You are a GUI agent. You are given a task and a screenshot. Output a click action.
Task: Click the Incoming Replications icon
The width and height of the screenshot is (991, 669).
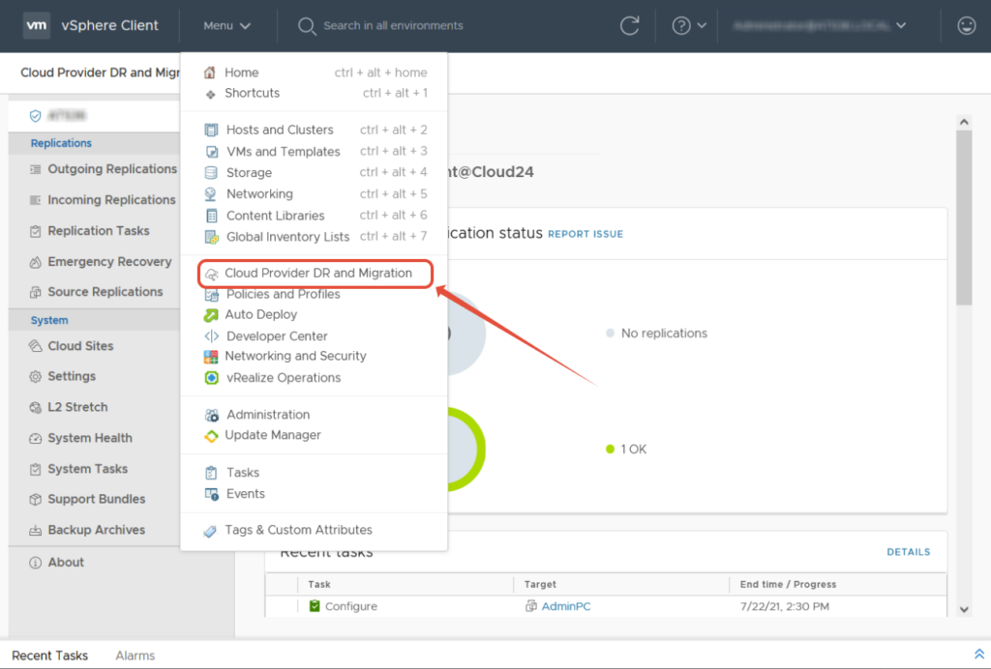coord(36,200)
